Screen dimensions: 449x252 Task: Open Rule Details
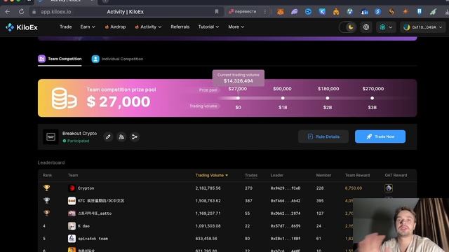[323, 136]
